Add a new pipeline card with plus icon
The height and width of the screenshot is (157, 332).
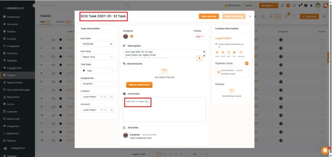[247, 63]
